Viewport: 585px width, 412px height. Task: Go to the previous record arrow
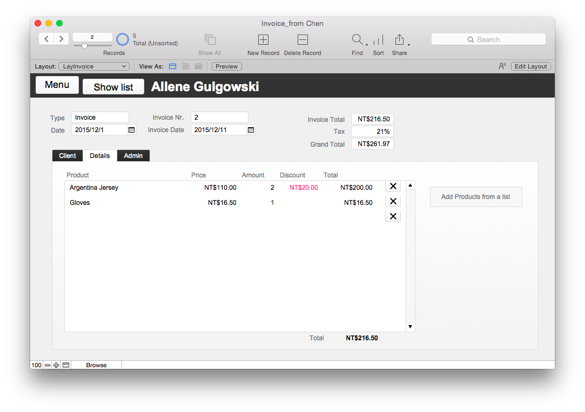[46, 39]
